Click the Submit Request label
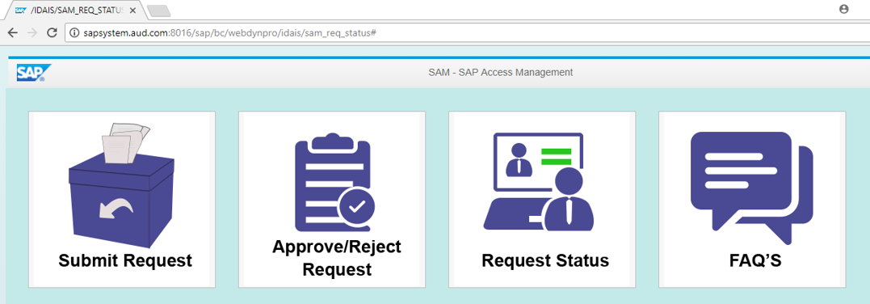The image size is (870, 304). pyautogui.click(x=125, y=260)
